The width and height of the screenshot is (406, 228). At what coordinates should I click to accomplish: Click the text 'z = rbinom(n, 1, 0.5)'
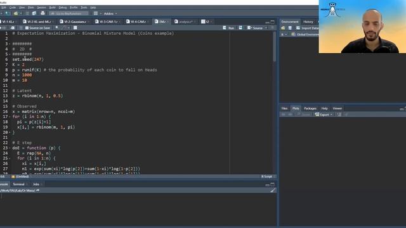point(37,96)
